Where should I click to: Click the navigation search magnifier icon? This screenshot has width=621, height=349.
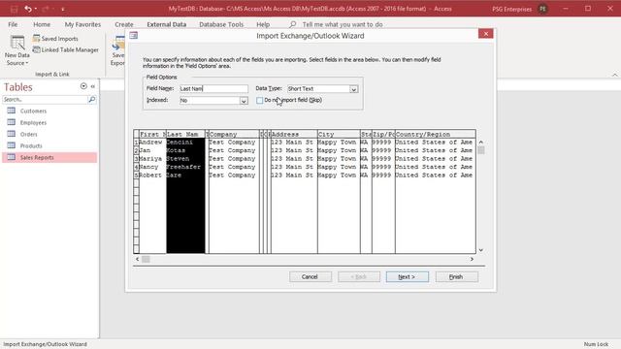pyautogui.click(x=92, y=99)
